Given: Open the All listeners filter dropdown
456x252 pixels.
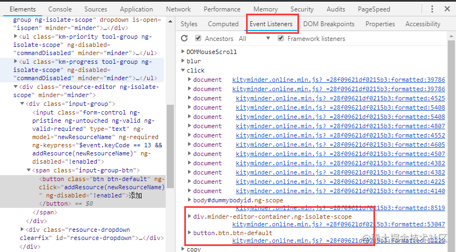Looking at the screenshot, I should pyautogui.click(x=254, y=39).
